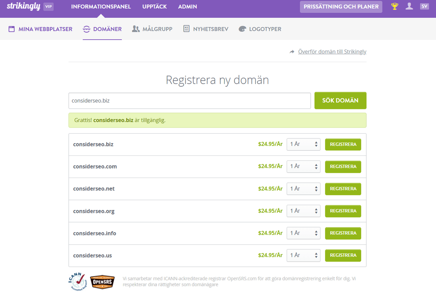Click the Mina Webbplatser window icon
Screen dimensions: 436x300
click(12, 29)
